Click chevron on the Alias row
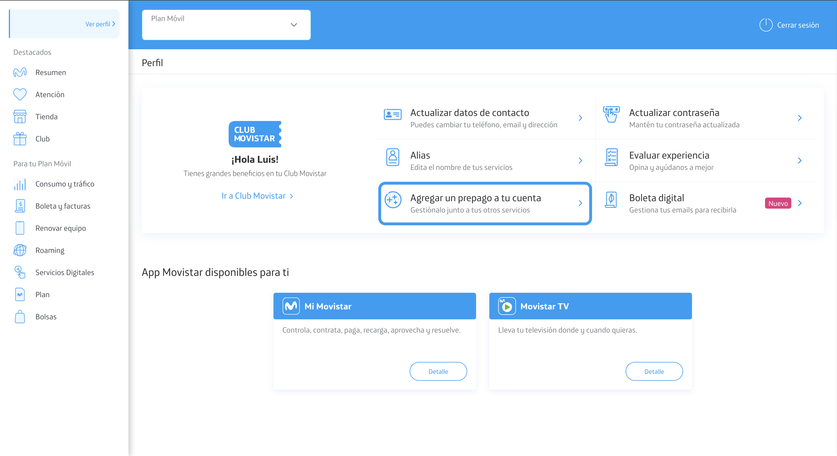837x456 pixels. [580, 160]
